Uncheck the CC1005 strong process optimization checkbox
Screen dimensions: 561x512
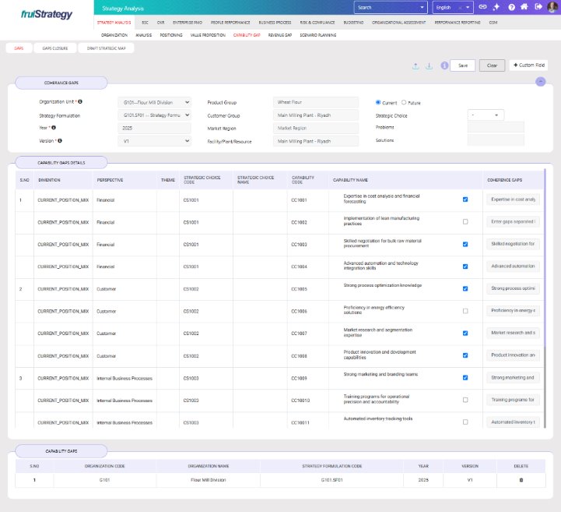[x=465, y=288]
